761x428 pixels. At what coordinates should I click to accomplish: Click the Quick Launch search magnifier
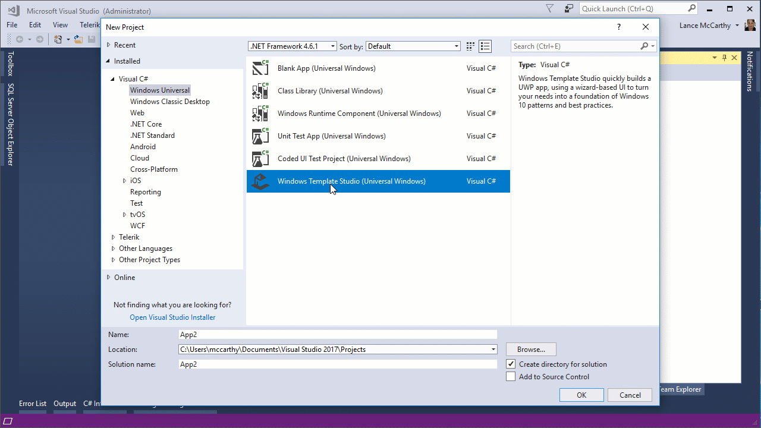[691, 8]
